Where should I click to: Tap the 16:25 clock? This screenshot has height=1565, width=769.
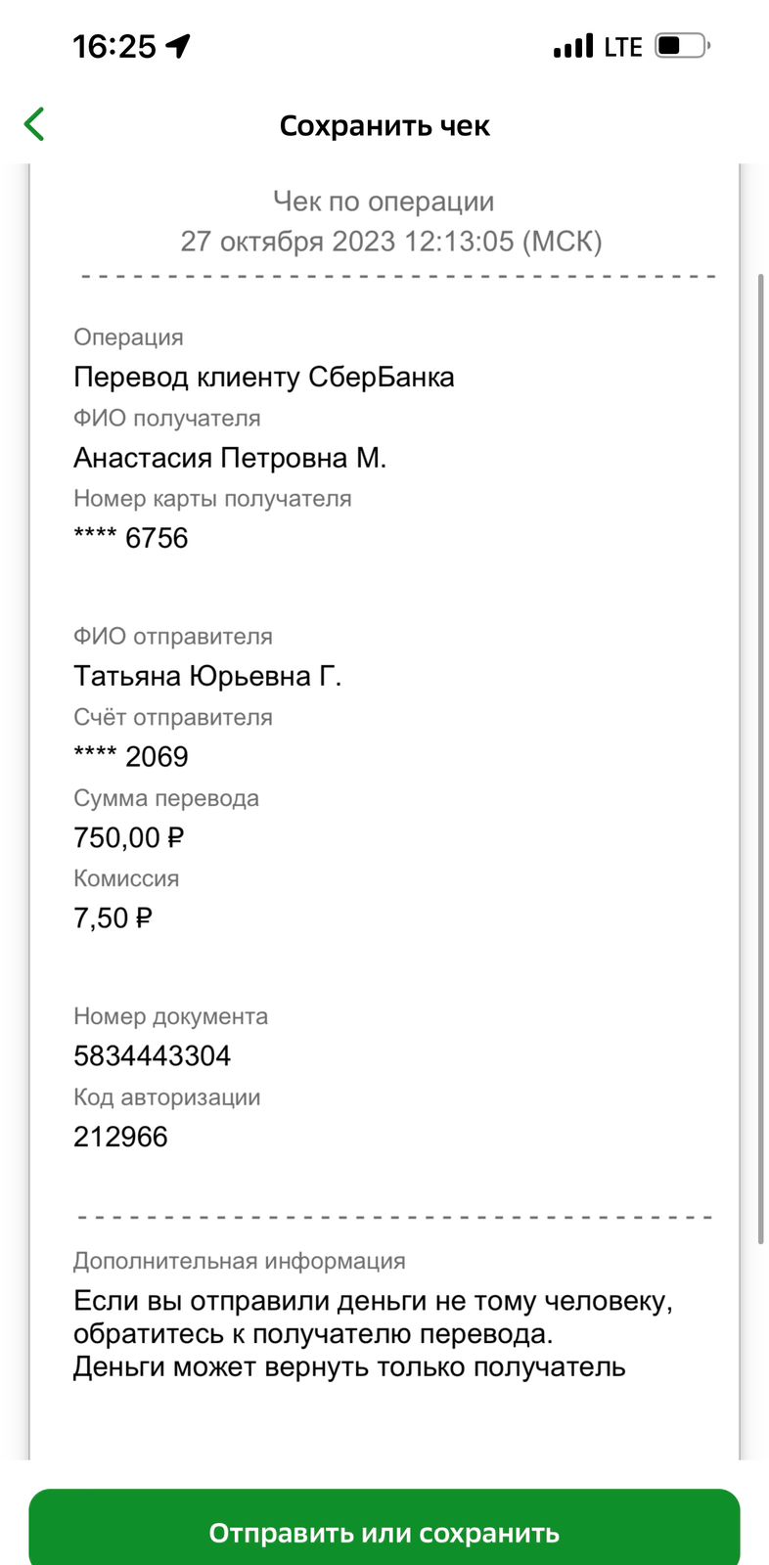114,46
